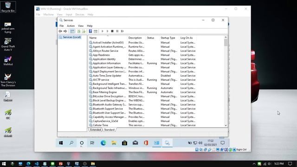Click the Cortana circle in VM taskbar
Screen dimensions: 297x167
click(x=82, y=143)
